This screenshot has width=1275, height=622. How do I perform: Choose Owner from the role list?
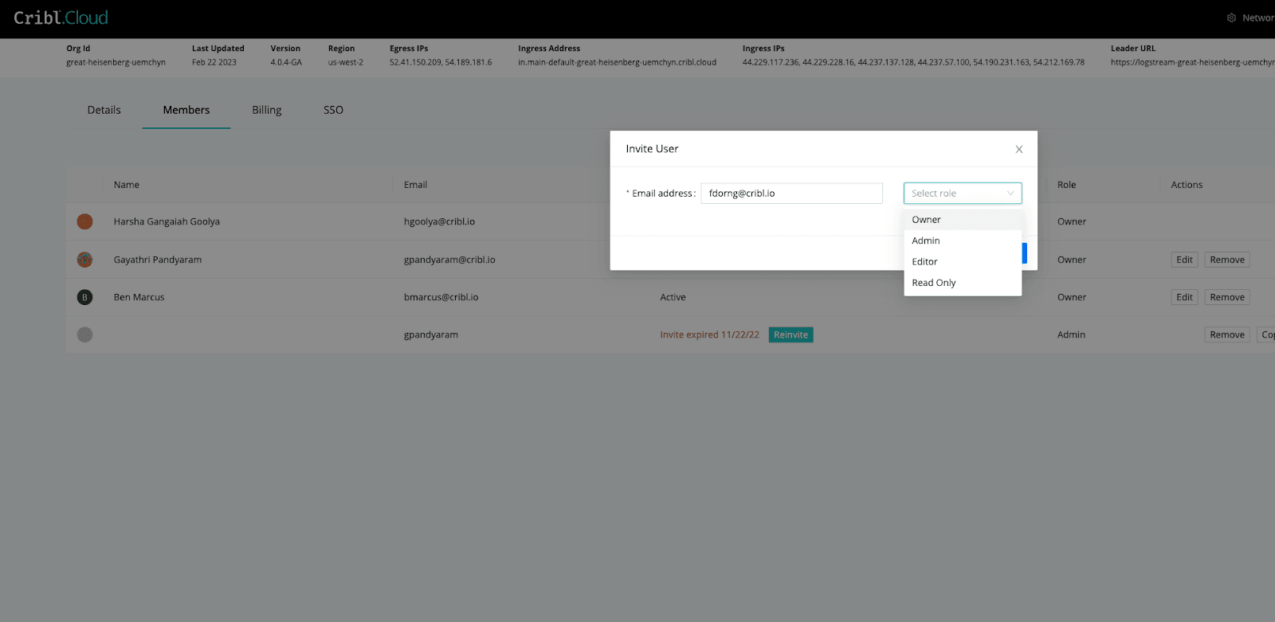pos(927,220)
